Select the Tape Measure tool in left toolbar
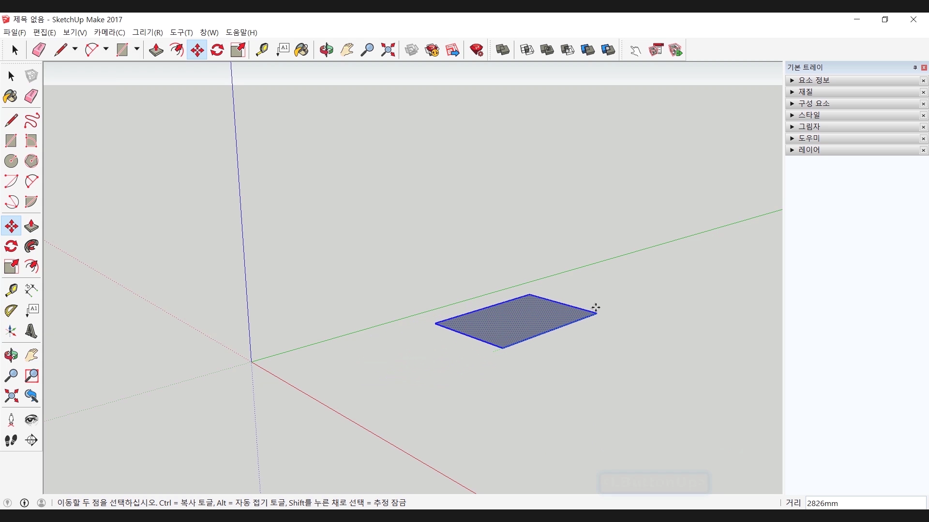 click(x=11, y=290)
